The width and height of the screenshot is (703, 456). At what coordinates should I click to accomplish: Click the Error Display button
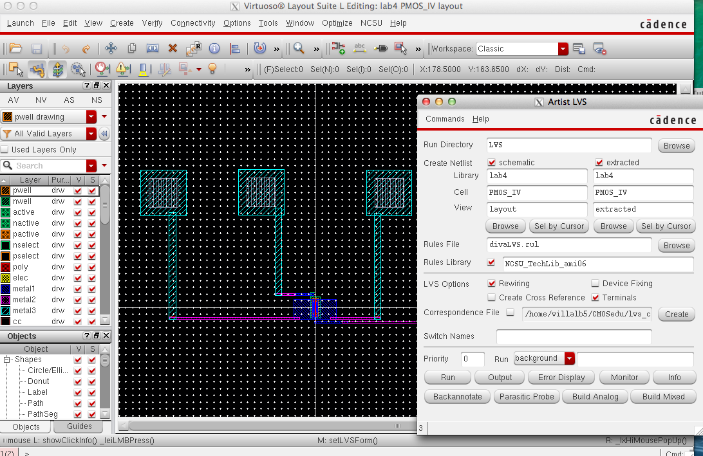(561, 378)
